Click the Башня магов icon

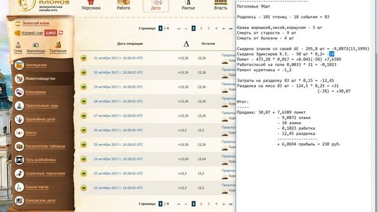coord(19,187)
